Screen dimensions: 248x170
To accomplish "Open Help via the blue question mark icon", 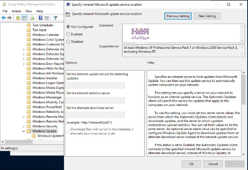I will tap(40, 18).
